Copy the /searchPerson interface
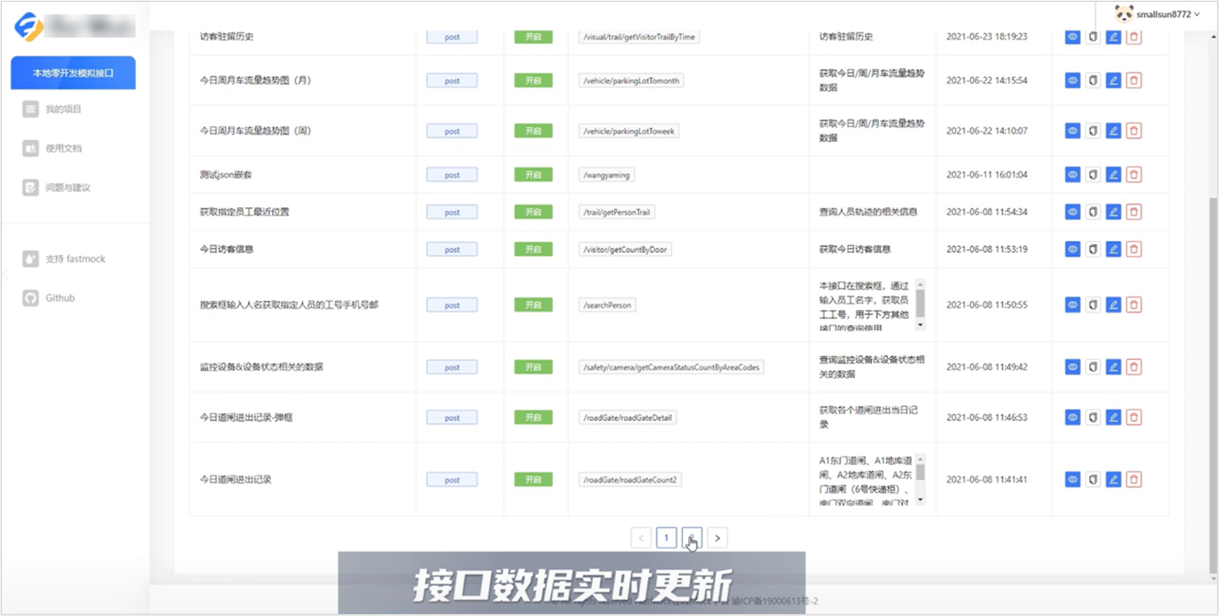This screenshot has height=616, width=1219. tap(1093, 305)
